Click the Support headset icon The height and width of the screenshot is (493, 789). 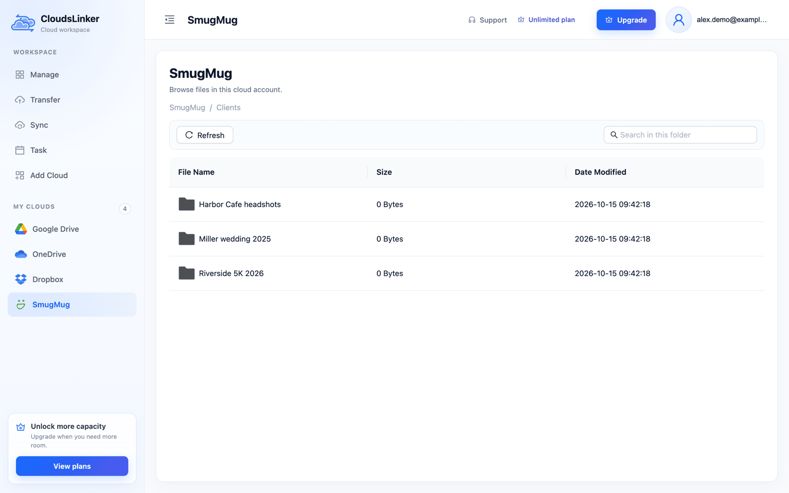472,20
